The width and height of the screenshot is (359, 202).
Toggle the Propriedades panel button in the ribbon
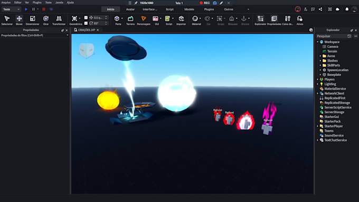coord(274,20)
